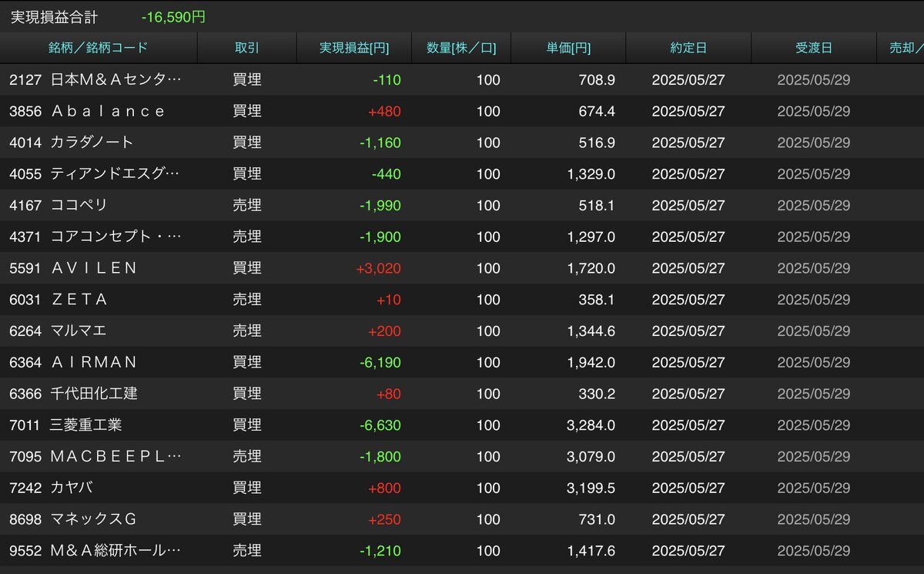
Task: Click stock code 5591
Action: point(25,268)
